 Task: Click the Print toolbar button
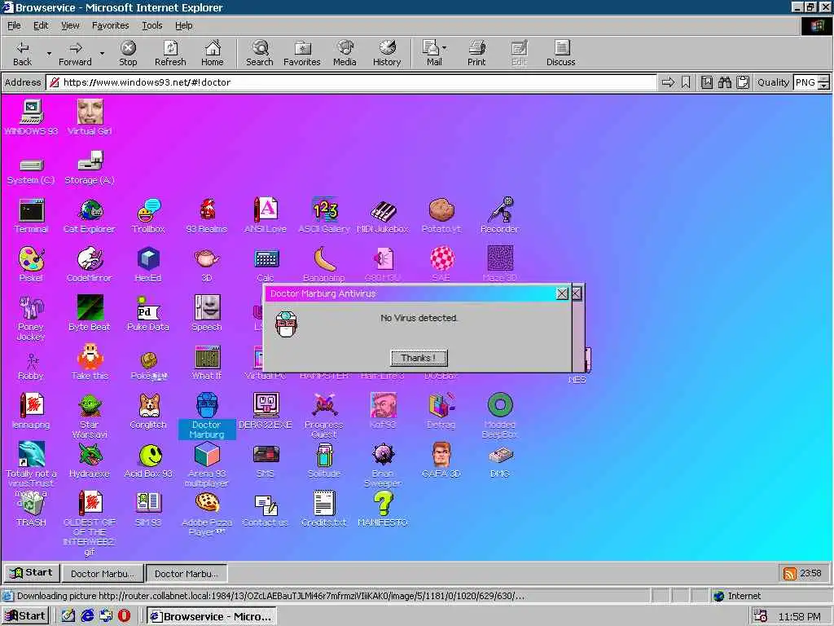pos(476,53)
